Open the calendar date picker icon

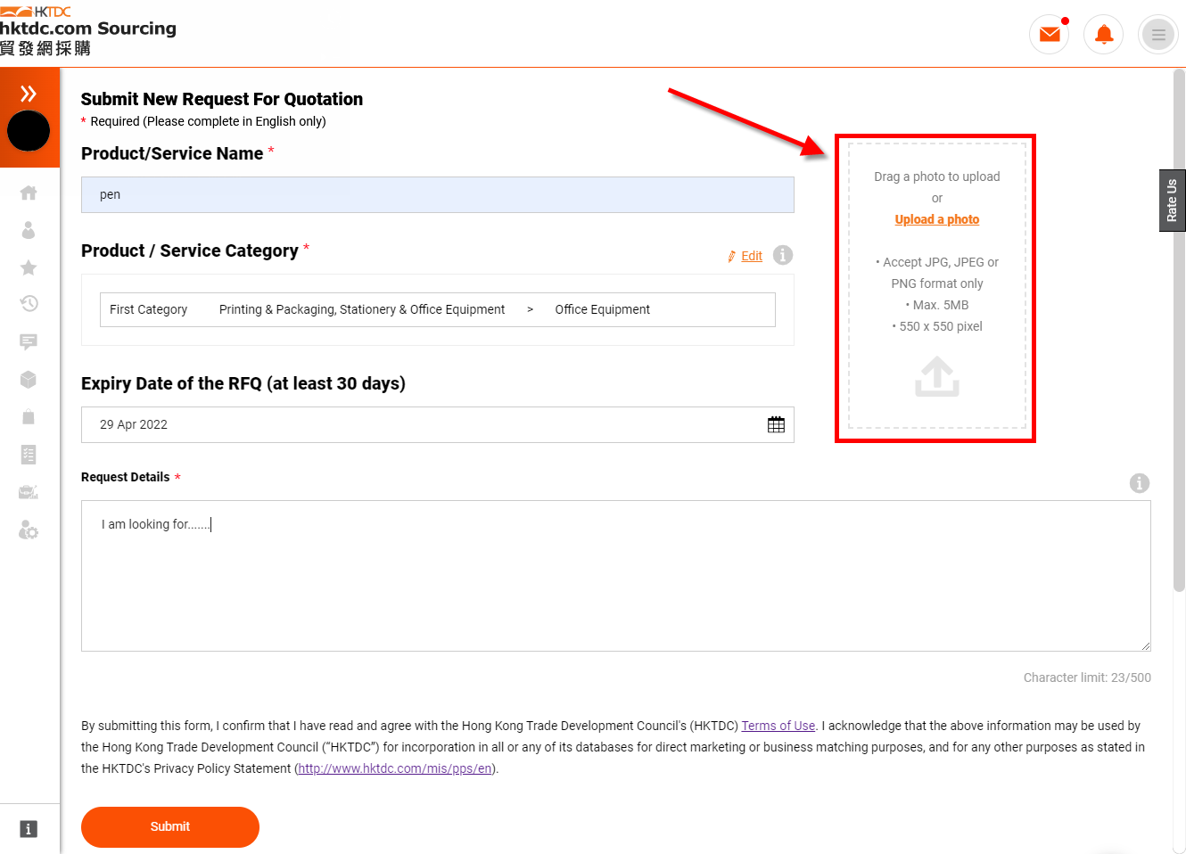point(777,424)
